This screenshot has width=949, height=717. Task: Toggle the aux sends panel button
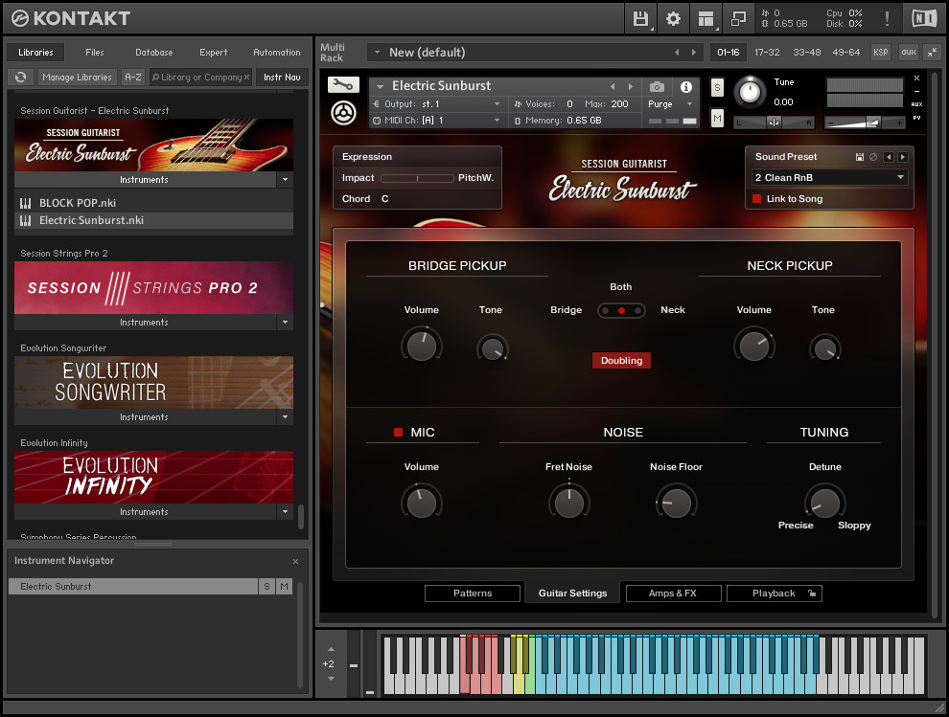click(x=909, y=53)
